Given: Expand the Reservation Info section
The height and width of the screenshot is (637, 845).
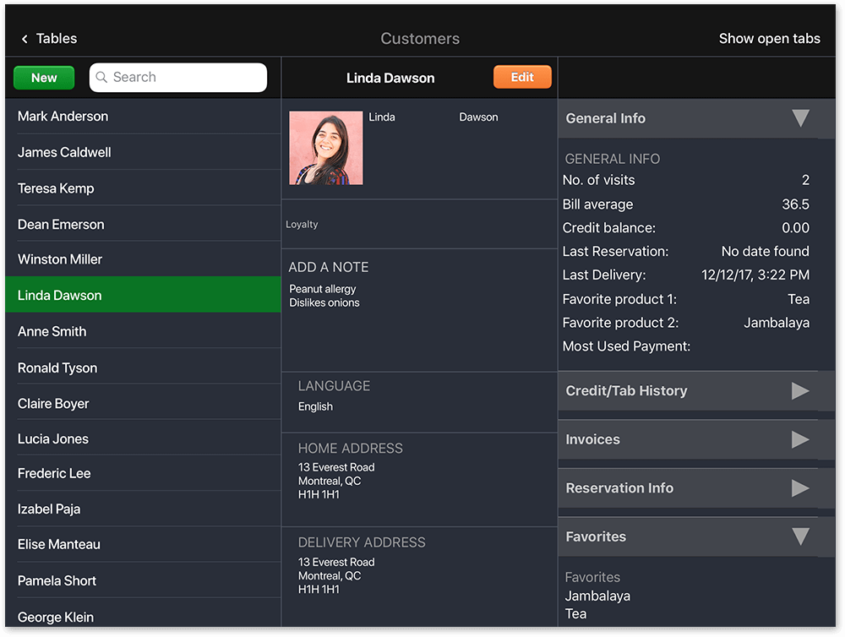Looking at the screenshot, I should [x=800, y=487].
